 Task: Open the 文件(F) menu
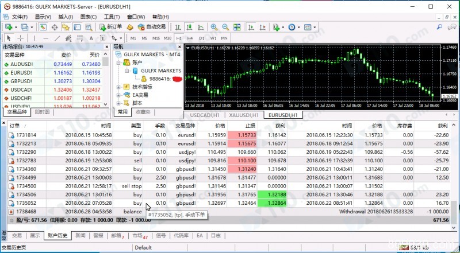click(20, 17)
